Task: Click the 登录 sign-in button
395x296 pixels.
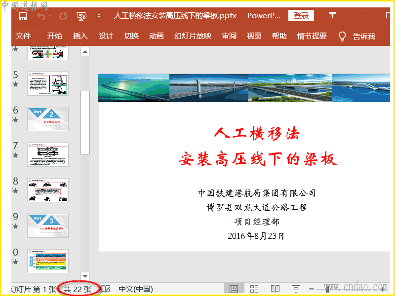Action: point(301,16)
